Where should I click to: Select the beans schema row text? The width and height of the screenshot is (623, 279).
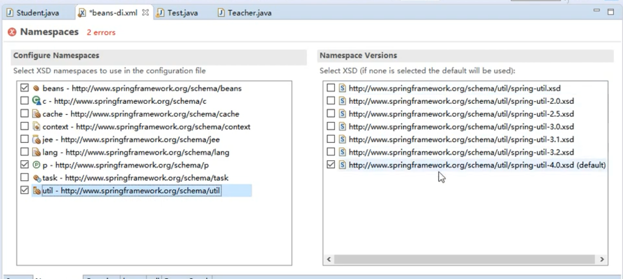coord(142,88)
